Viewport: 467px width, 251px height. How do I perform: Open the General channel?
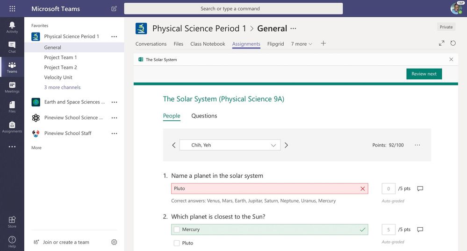[x=74, y=47]
